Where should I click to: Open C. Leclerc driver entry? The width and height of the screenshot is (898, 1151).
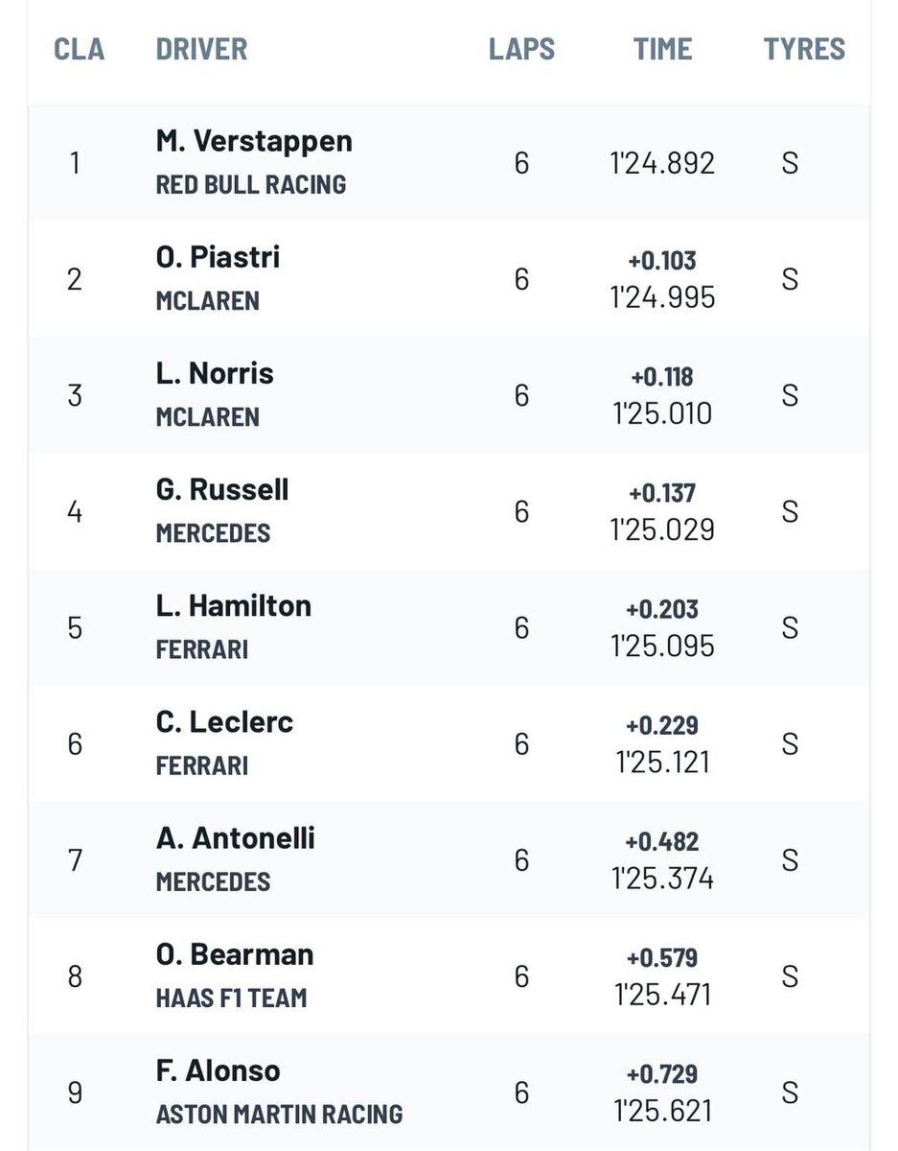tap(224, 721)
